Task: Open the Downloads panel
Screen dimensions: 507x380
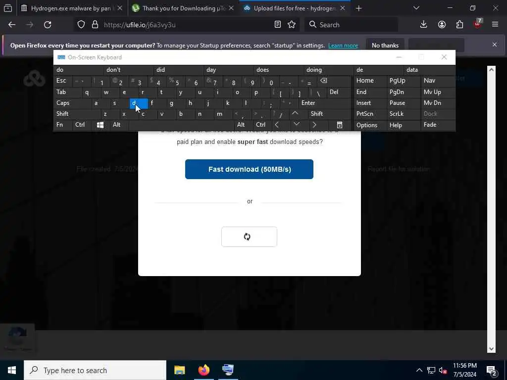Action: point(424,25)
